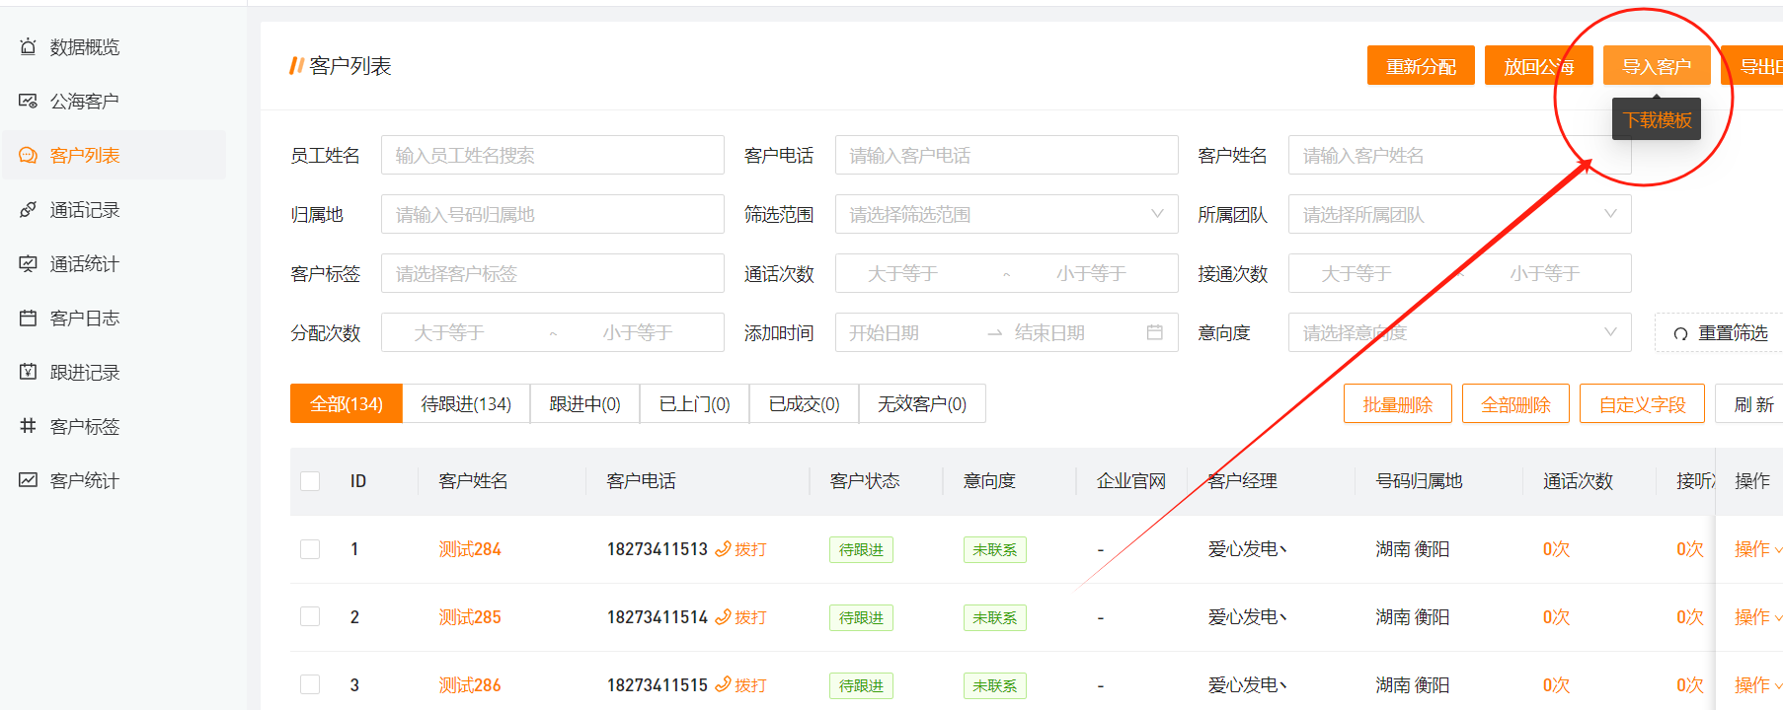Click the 客户电话 column header
The height and width of the screenshot is (710, 1783).
641,481
